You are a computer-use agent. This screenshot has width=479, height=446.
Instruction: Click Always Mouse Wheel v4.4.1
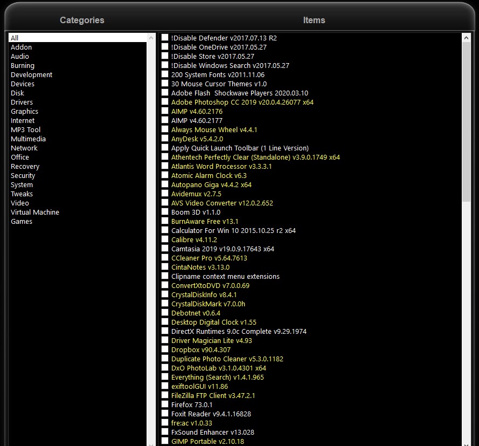click(214, 129)
